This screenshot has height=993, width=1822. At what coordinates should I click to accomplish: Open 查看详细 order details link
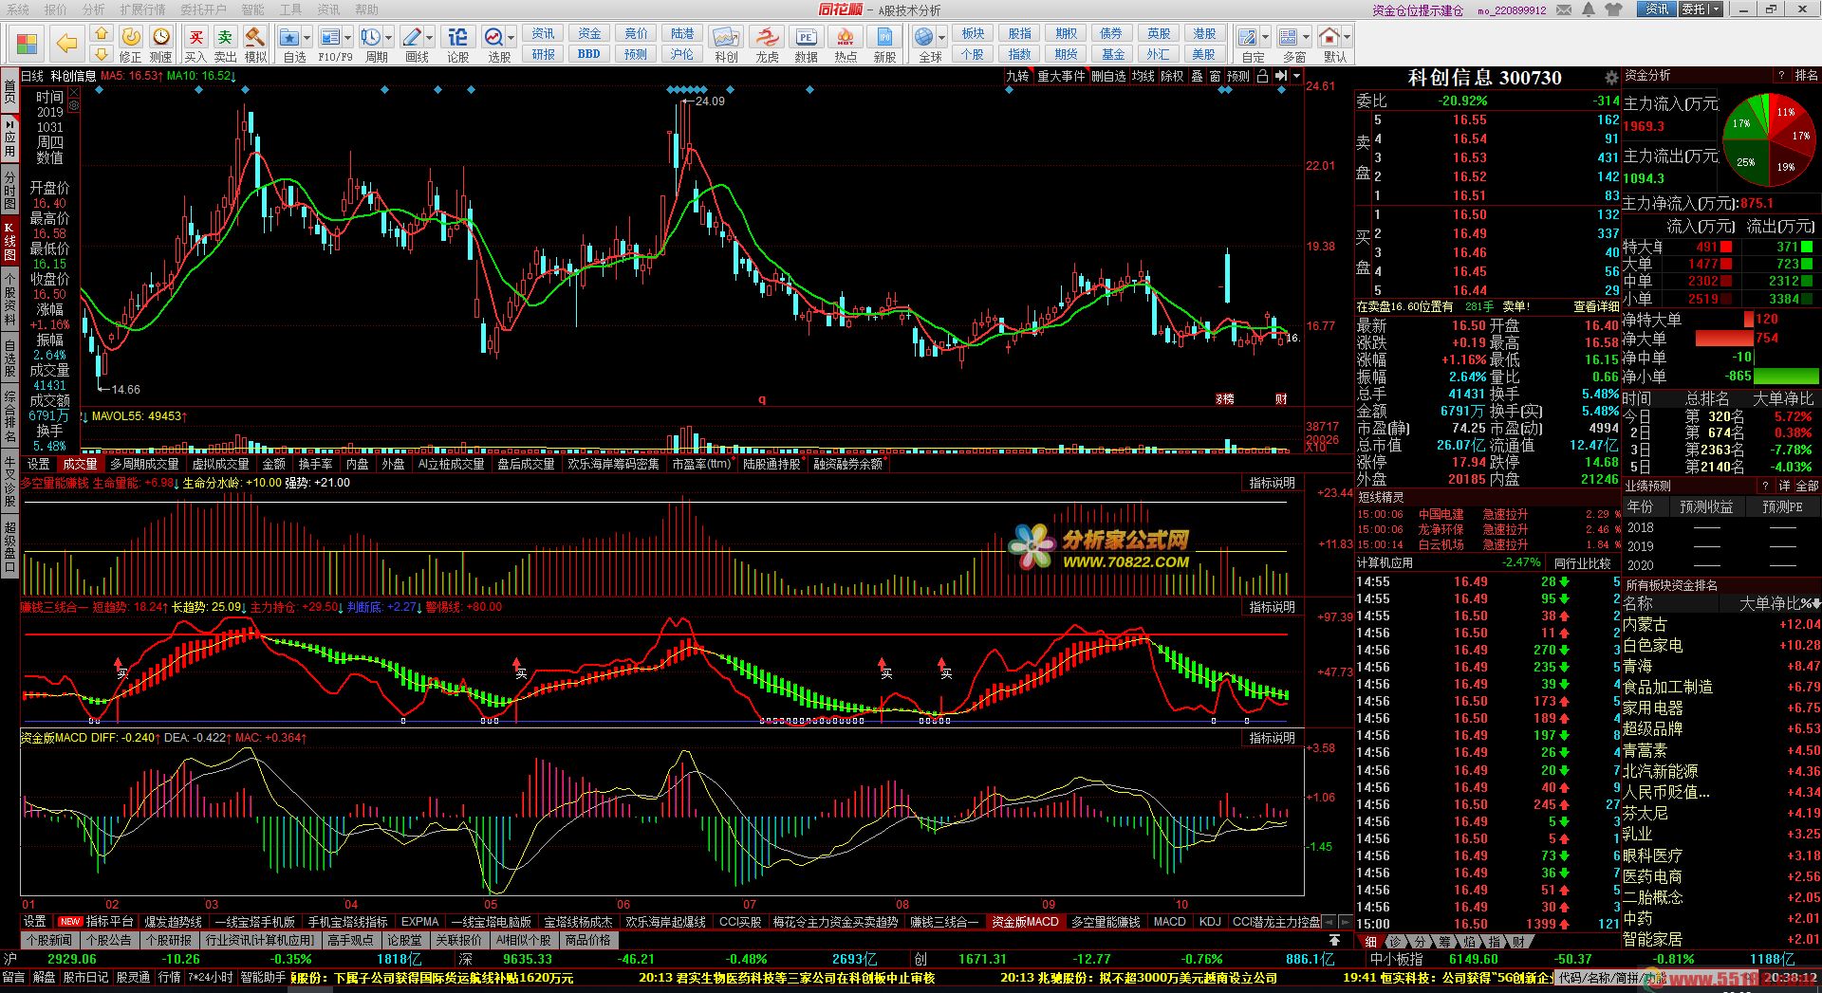[x=1596, y=306]
